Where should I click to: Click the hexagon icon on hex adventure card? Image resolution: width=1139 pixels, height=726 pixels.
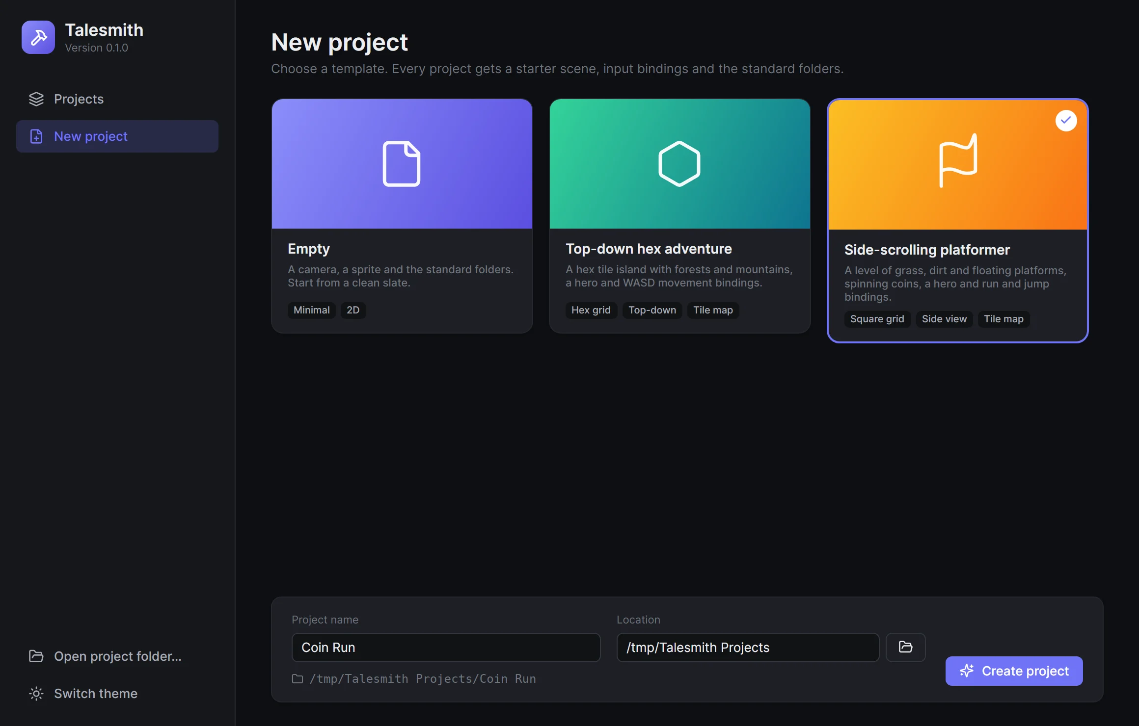(679, 164)
